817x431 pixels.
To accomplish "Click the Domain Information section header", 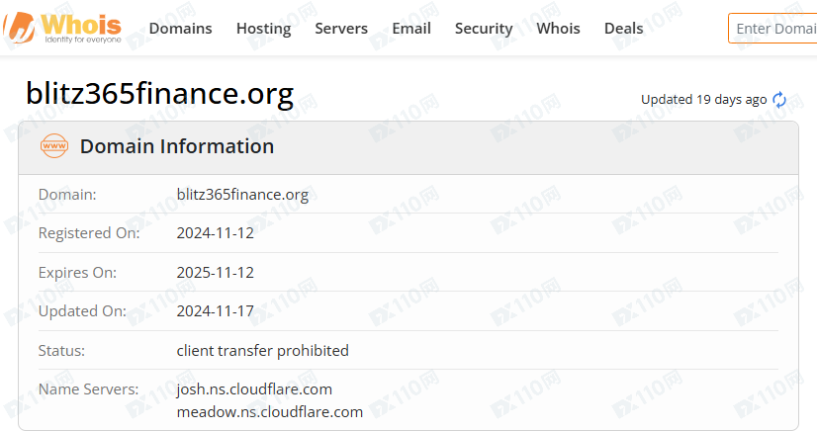I will [177, 146].
